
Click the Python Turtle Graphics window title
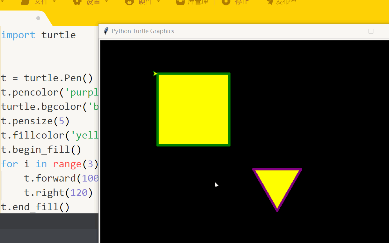[x=143, y=31]
